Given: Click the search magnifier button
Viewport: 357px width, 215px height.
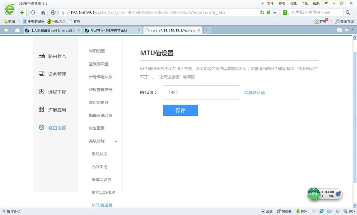Looking at the screenshot, I should [x=348, y=12].
